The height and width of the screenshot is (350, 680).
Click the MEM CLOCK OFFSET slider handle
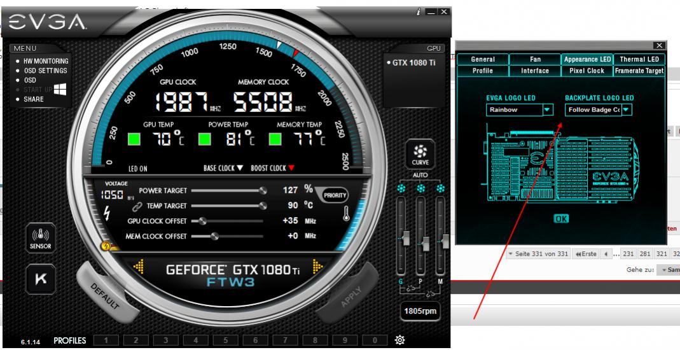click(214, 236)
